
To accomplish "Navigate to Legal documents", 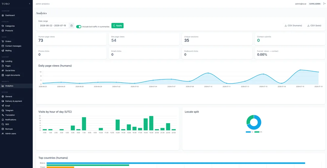I will [x=16, y=75].
